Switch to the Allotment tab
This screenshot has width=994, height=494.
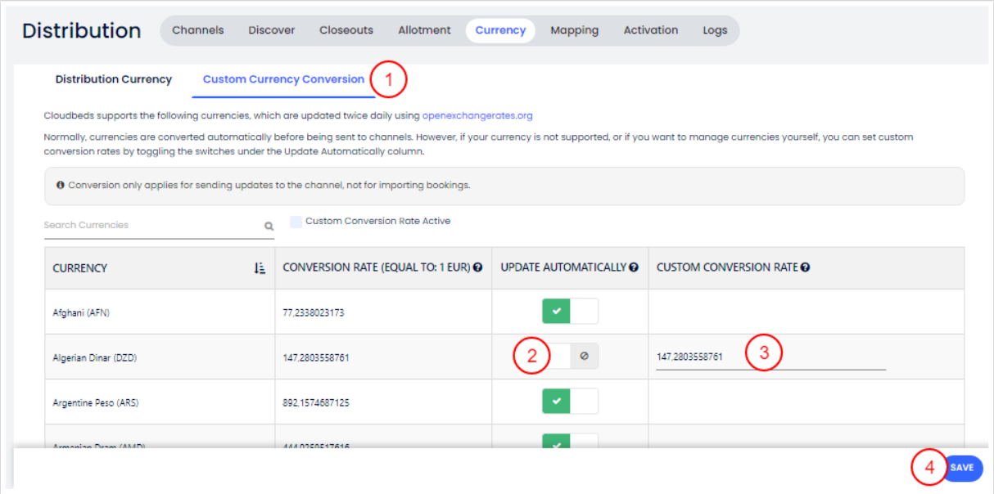(x=424, y=30)
